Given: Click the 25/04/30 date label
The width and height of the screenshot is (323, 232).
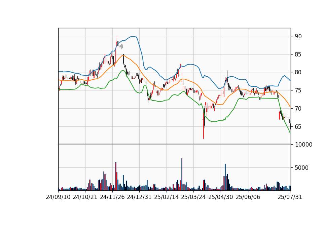Looking at the screenshot, I should (221, 197).
